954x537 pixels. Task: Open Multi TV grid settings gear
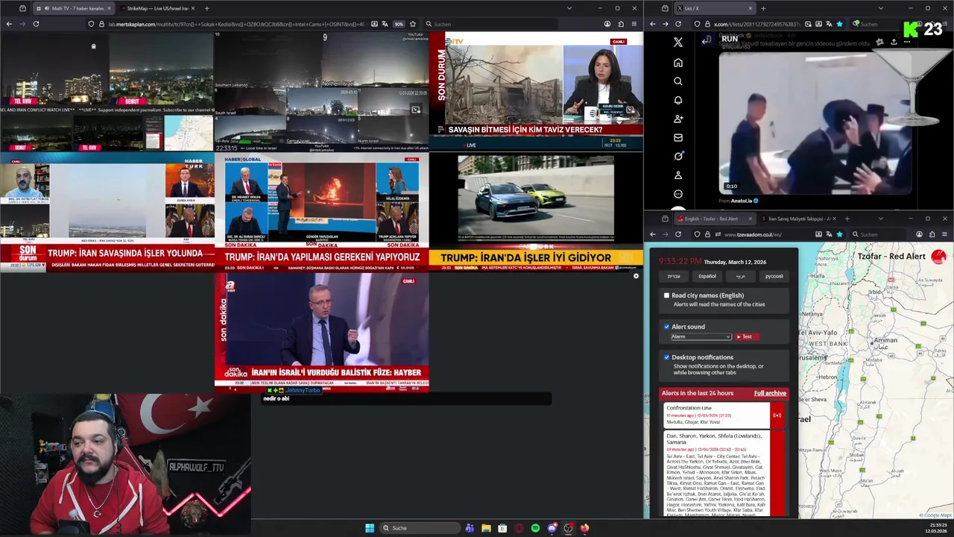(x=636, y=276)
